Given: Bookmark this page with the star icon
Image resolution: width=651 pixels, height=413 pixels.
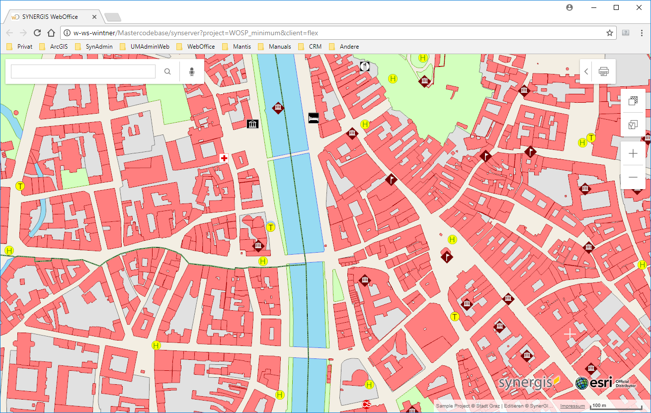Looking at the screenshot, I should 609,33.
